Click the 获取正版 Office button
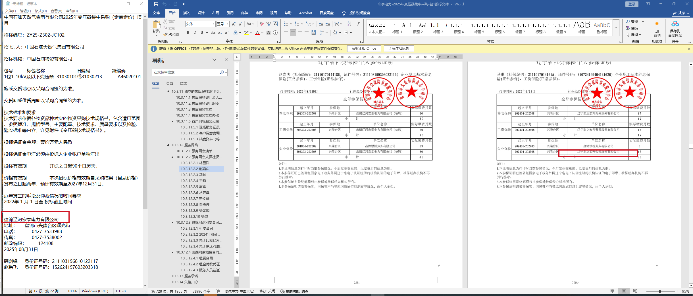 point(364,48)
